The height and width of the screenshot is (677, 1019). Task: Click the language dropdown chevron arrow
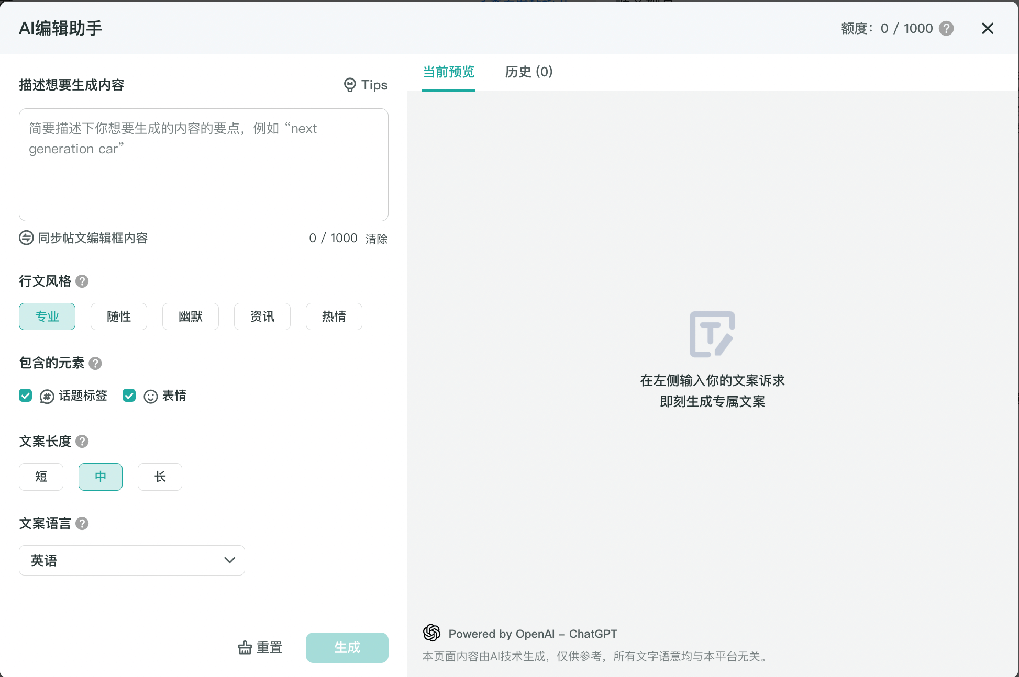pos(229,560)
